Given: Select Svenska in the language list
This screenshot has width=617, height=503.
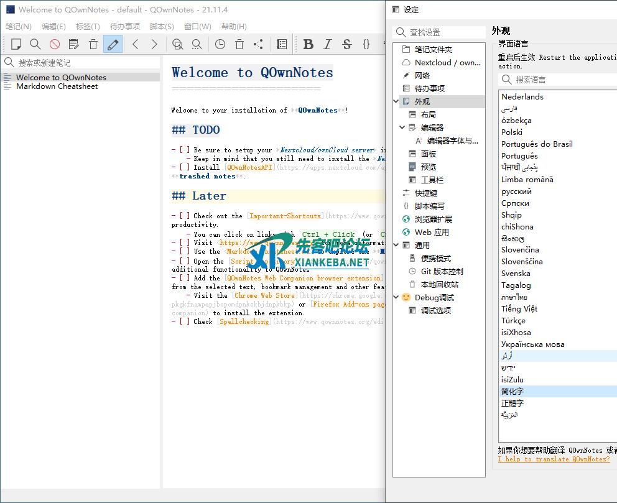Looking at the screenshot, I should point(516,274).
